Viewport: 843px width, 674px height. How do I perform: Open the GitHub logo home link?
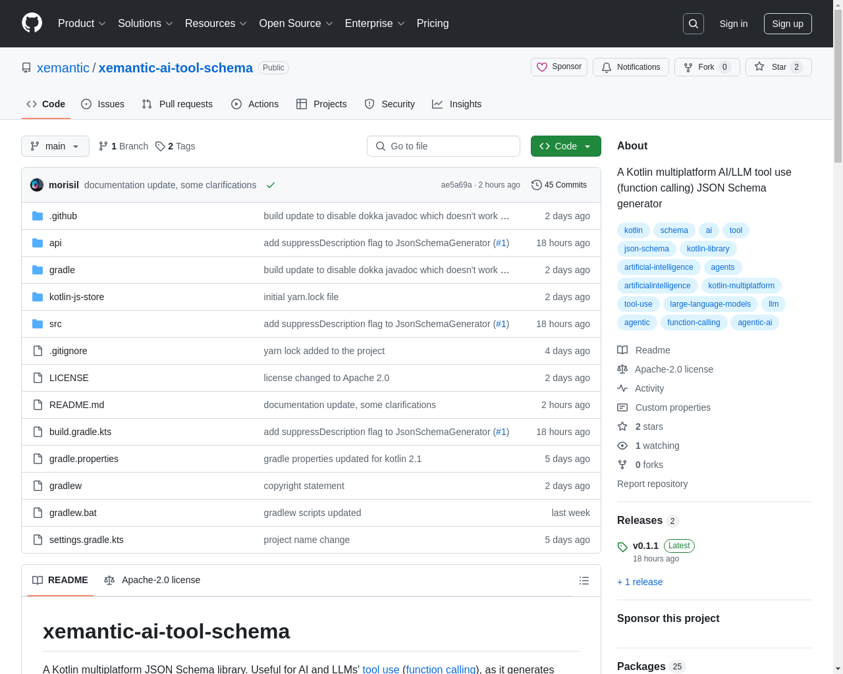tap(32, 23)
